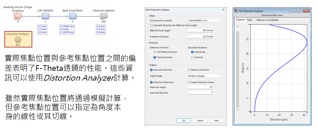
Task: Maximize the 134: Distortion Analyzer window
Action: click(300, 11)
